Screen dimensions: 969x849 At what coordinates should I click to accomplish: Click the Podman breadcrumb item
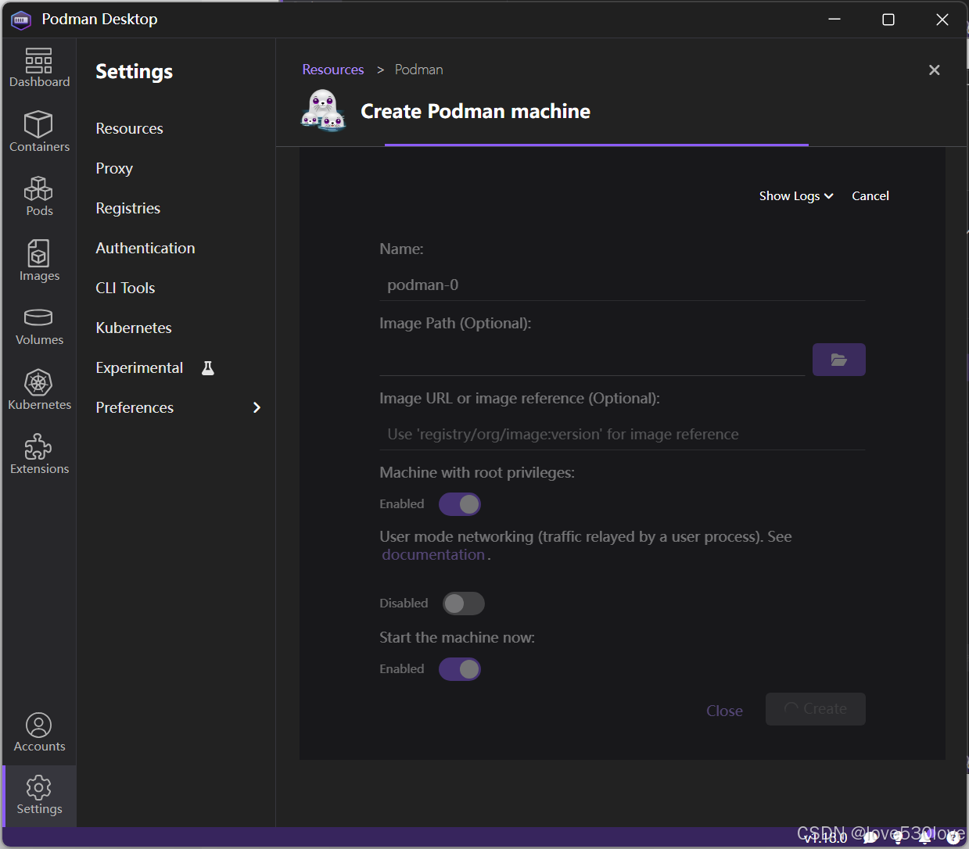point(418,70)
